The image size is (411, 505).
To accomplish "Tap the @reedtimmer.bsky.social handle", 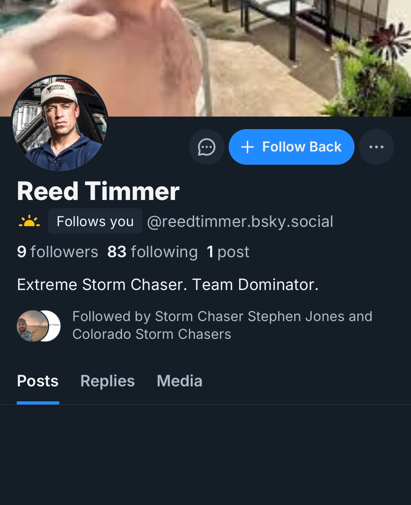I will point(240,222).
